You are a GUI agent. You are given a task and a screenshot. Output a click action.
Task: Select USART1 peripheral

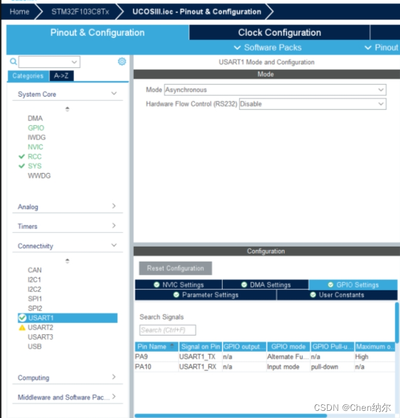point(67,318)
